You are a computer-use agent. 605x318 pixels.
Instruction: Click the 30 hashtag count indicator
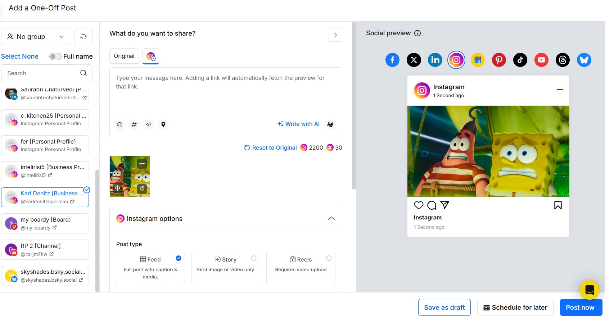tap(334, 147)
